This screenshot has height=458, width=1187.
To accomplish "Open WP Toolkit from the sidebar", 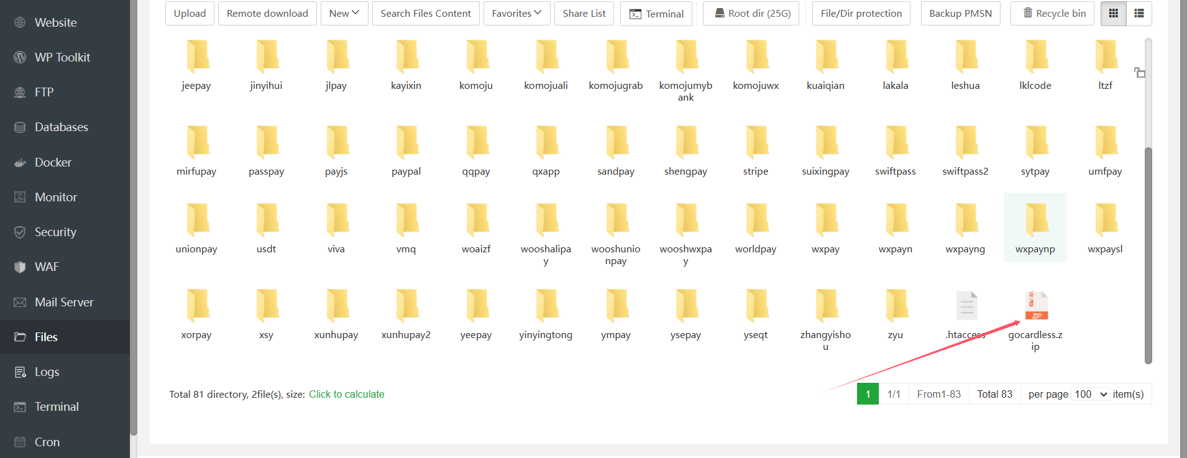I will pyautogui.click(x=62, y=57).
